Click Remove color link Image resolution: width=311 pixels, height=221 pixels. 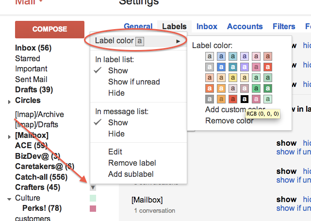(x=229, y=121)
